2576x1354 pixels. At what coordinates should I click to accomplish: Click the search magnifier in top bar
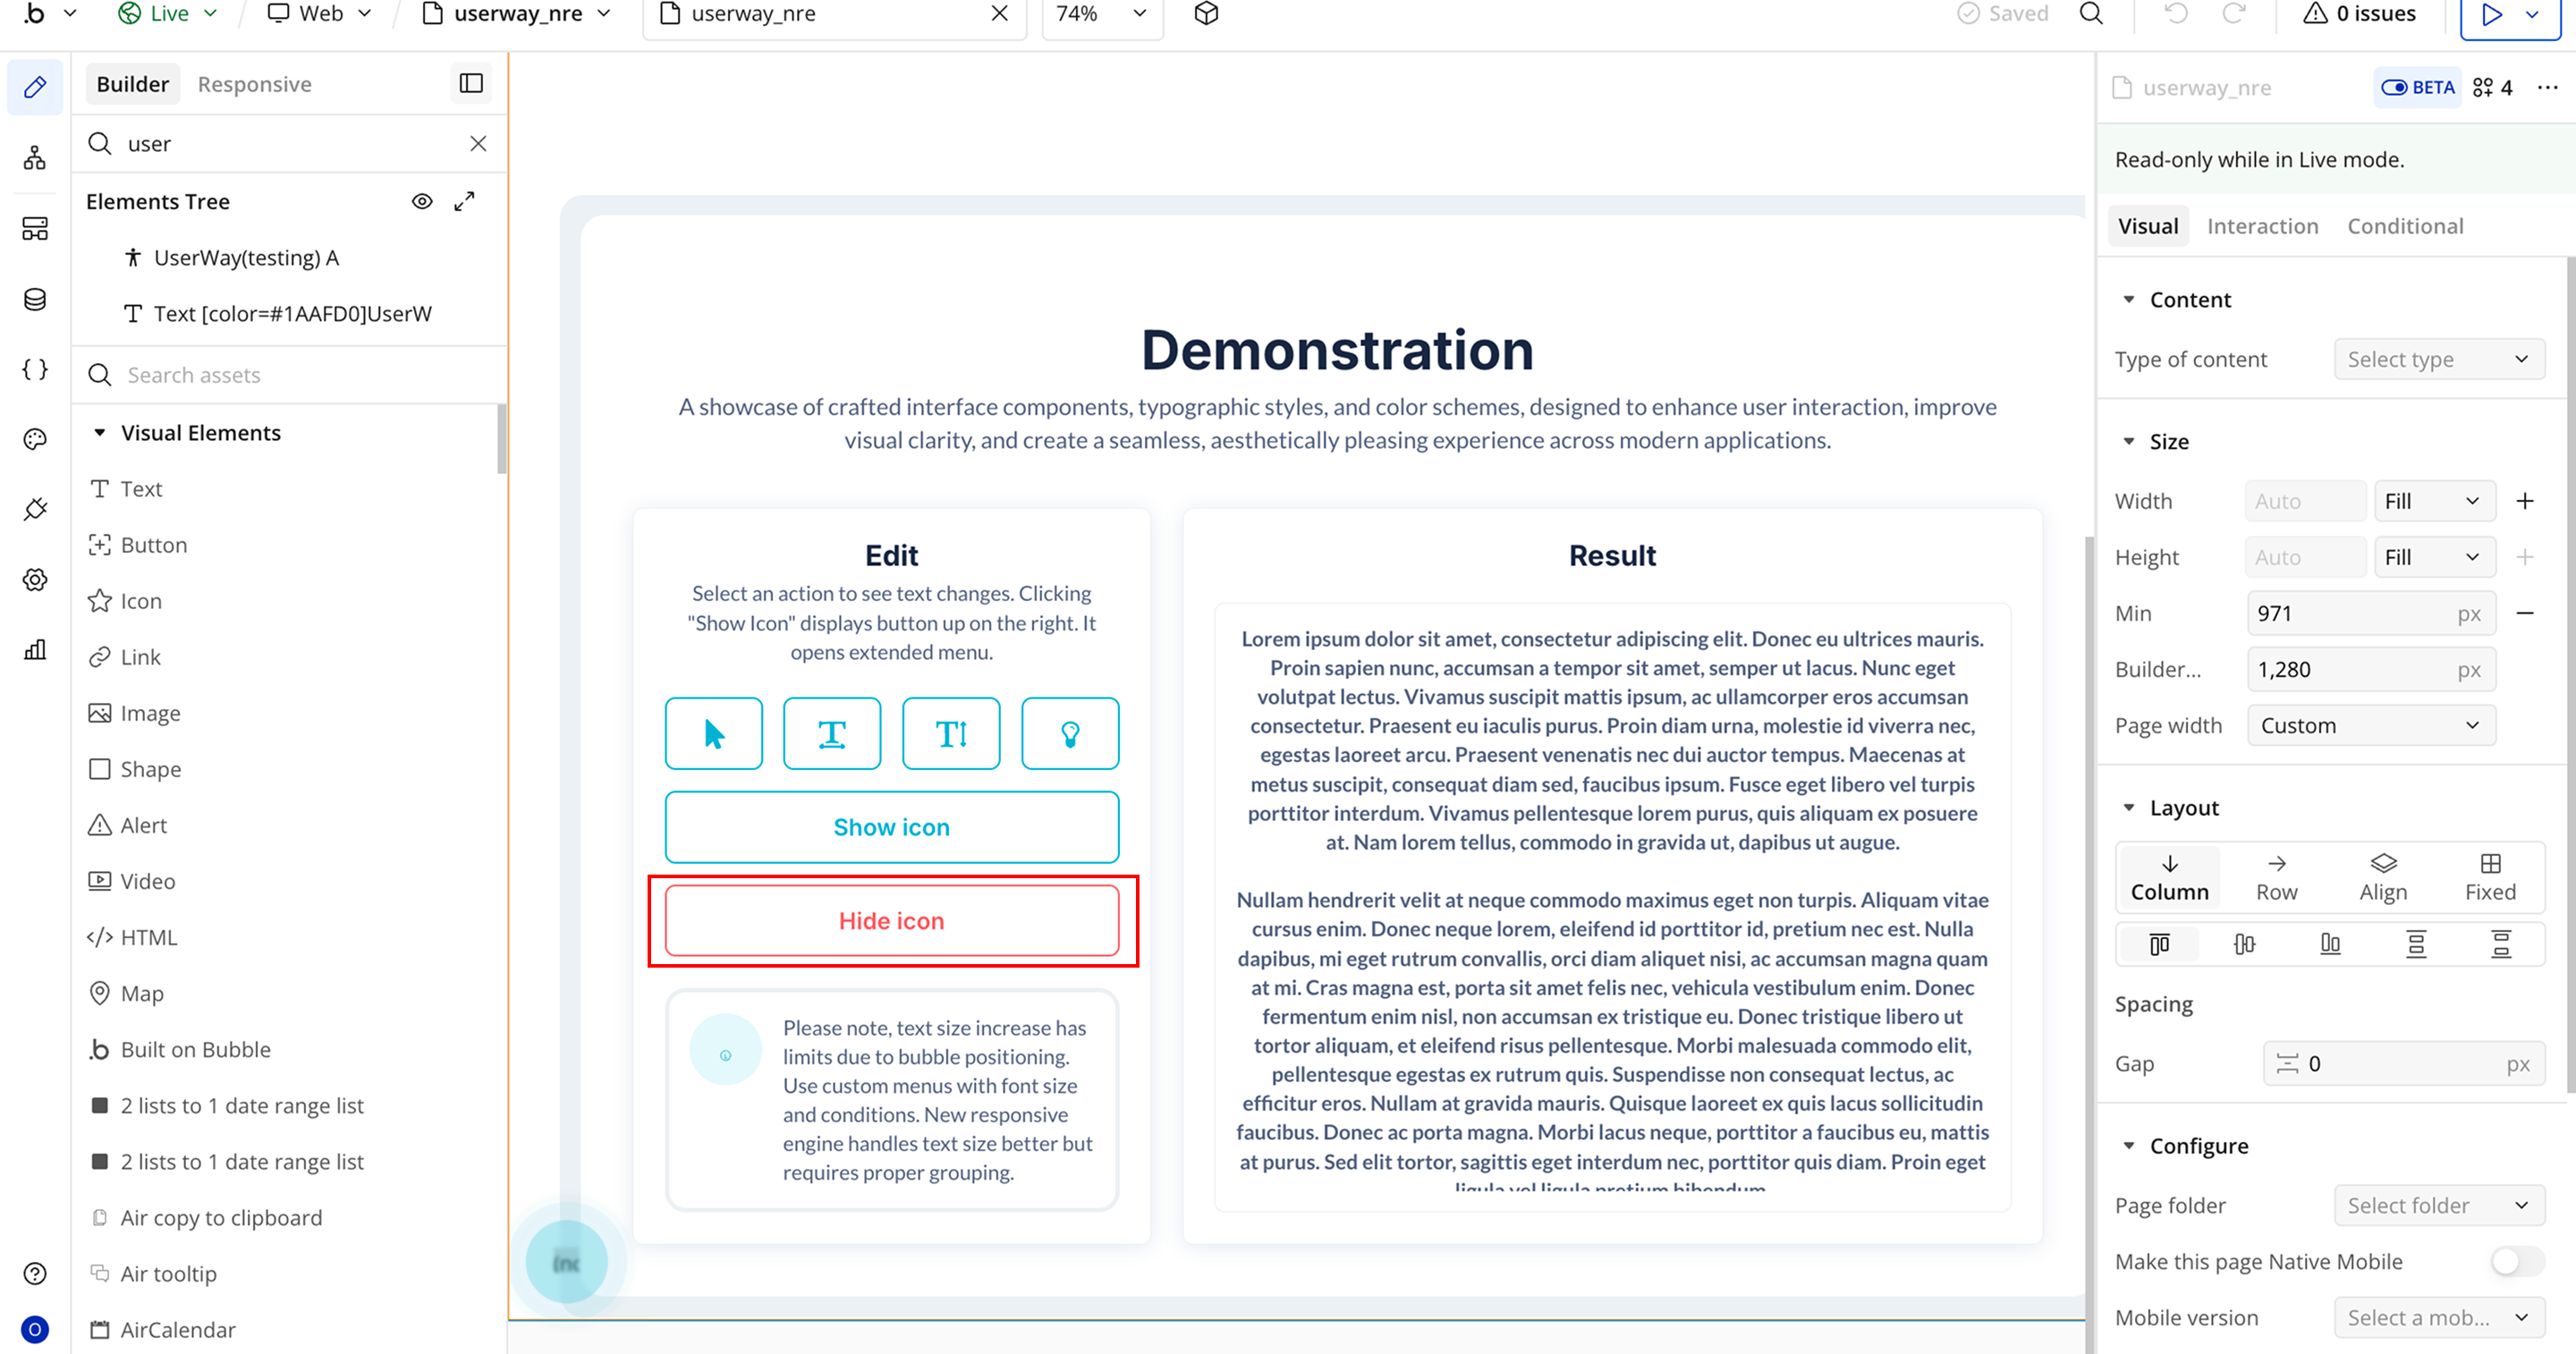point(2091,14)
